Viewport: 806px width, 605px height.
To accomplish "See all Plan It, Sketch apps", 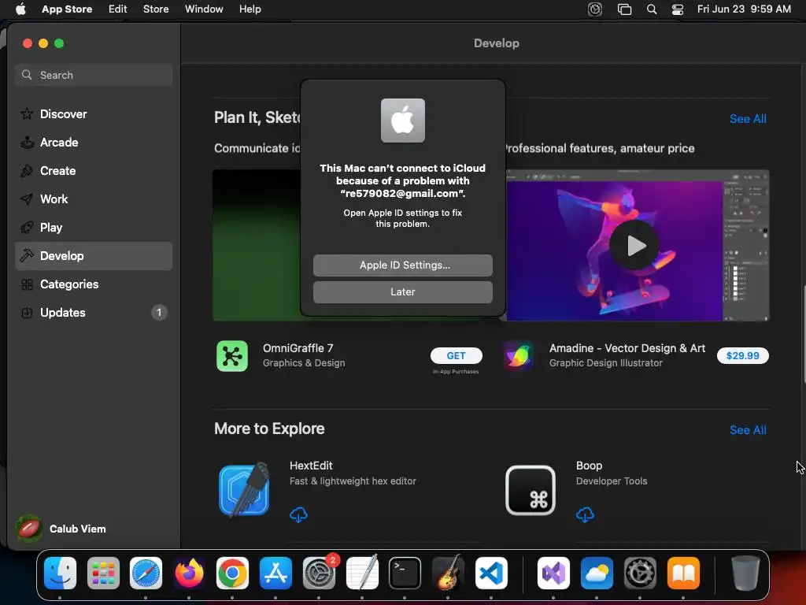I will (748, 119).
